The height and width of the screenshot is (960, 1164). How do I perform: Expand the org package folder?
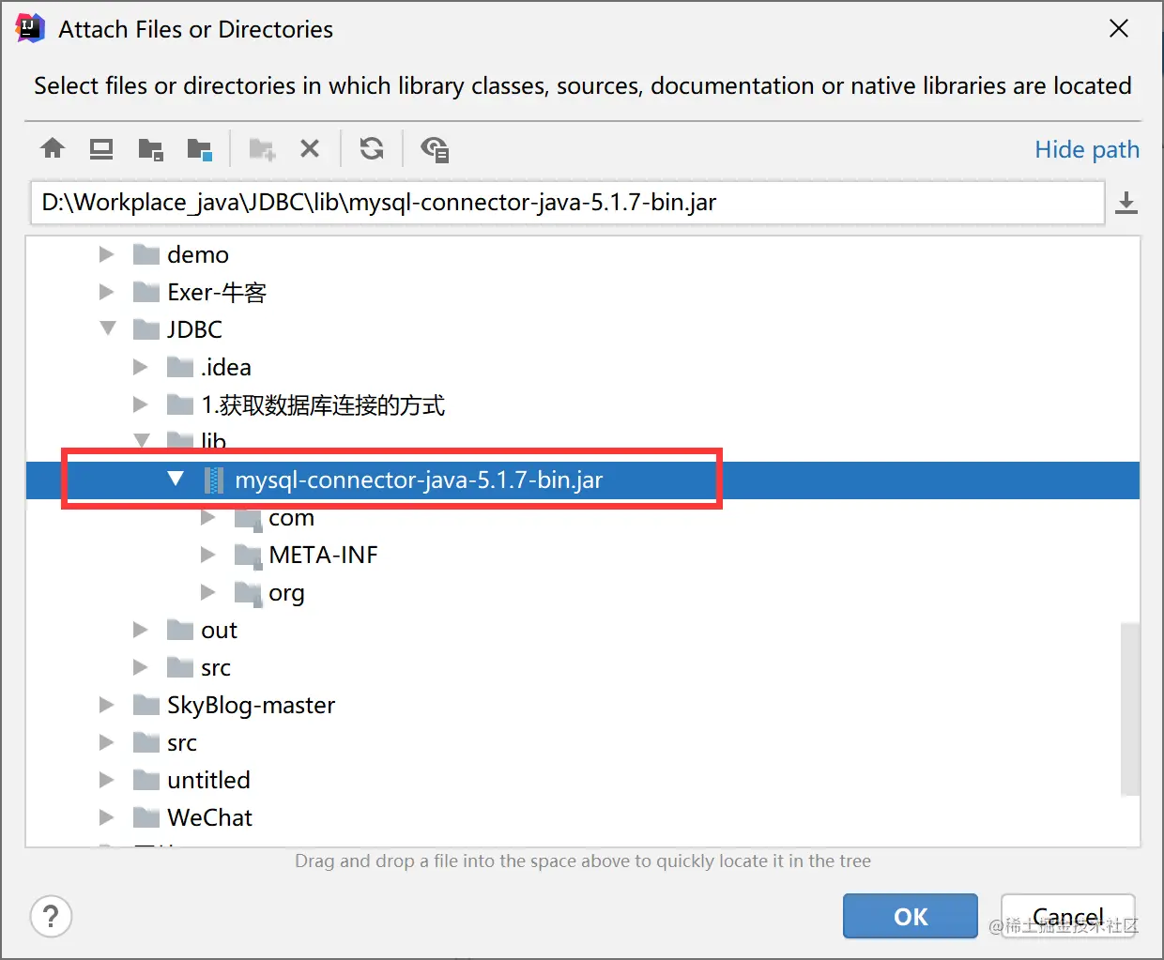click(208, 592)
